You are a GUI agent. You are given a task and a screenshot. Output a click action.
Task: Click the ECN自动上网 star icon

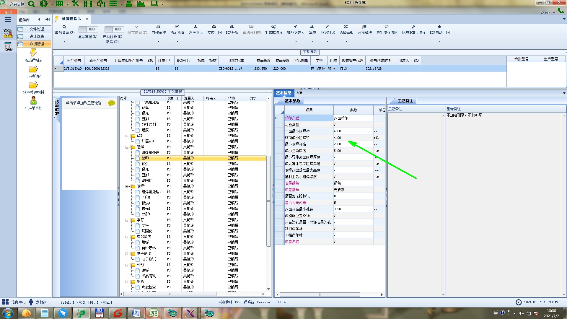[439, 27]
